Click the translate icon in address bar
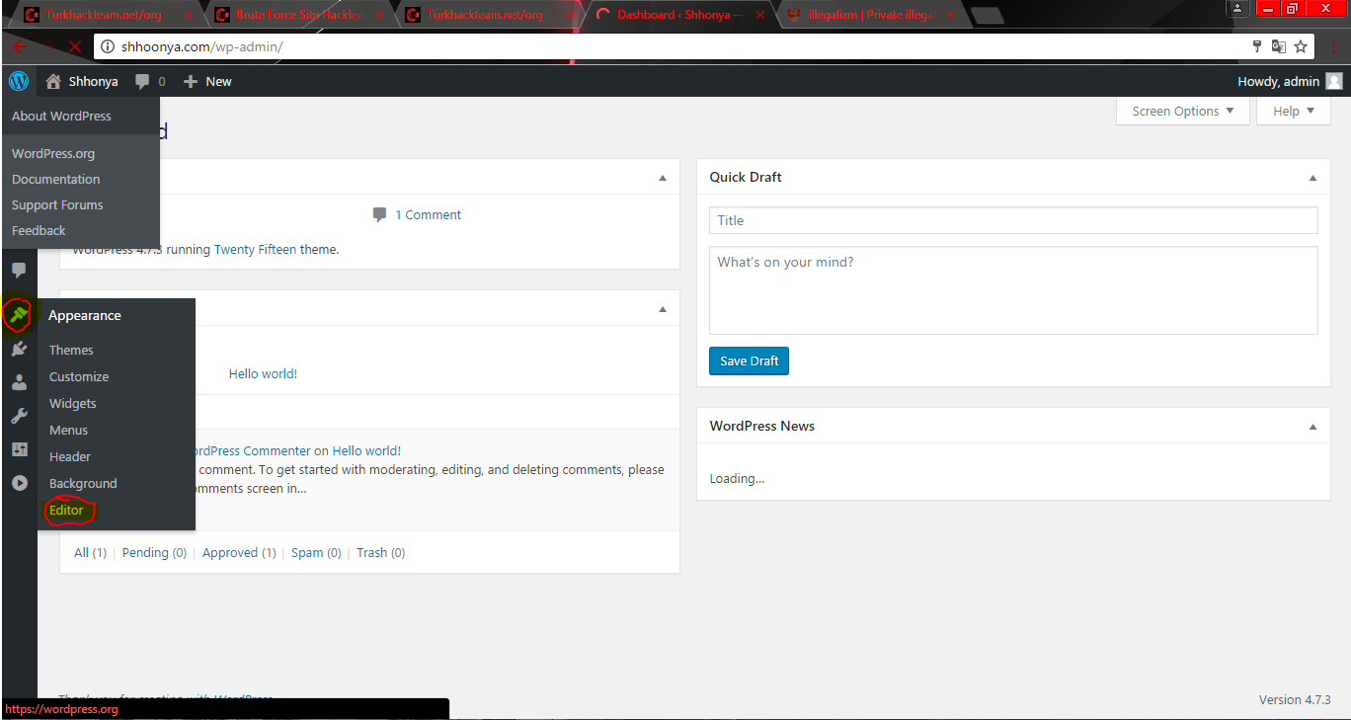This screenshot has width=1351, height=720. point(1278,46)
